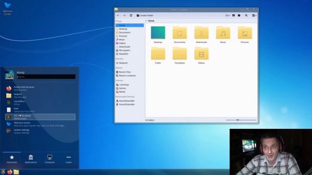Screen dimensions: 312x175
Task: Click the user avatar in launcher
Action: click(9, 75)
